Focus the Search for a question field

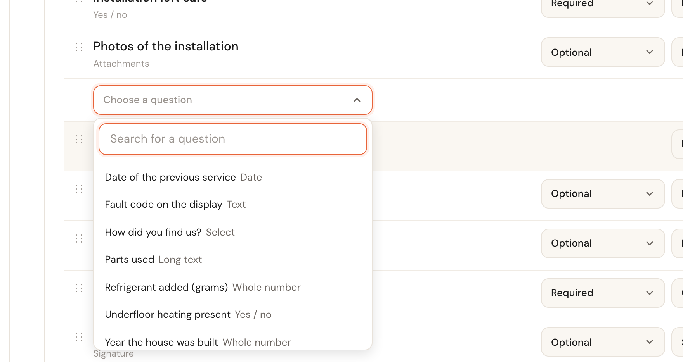[233, 139]
